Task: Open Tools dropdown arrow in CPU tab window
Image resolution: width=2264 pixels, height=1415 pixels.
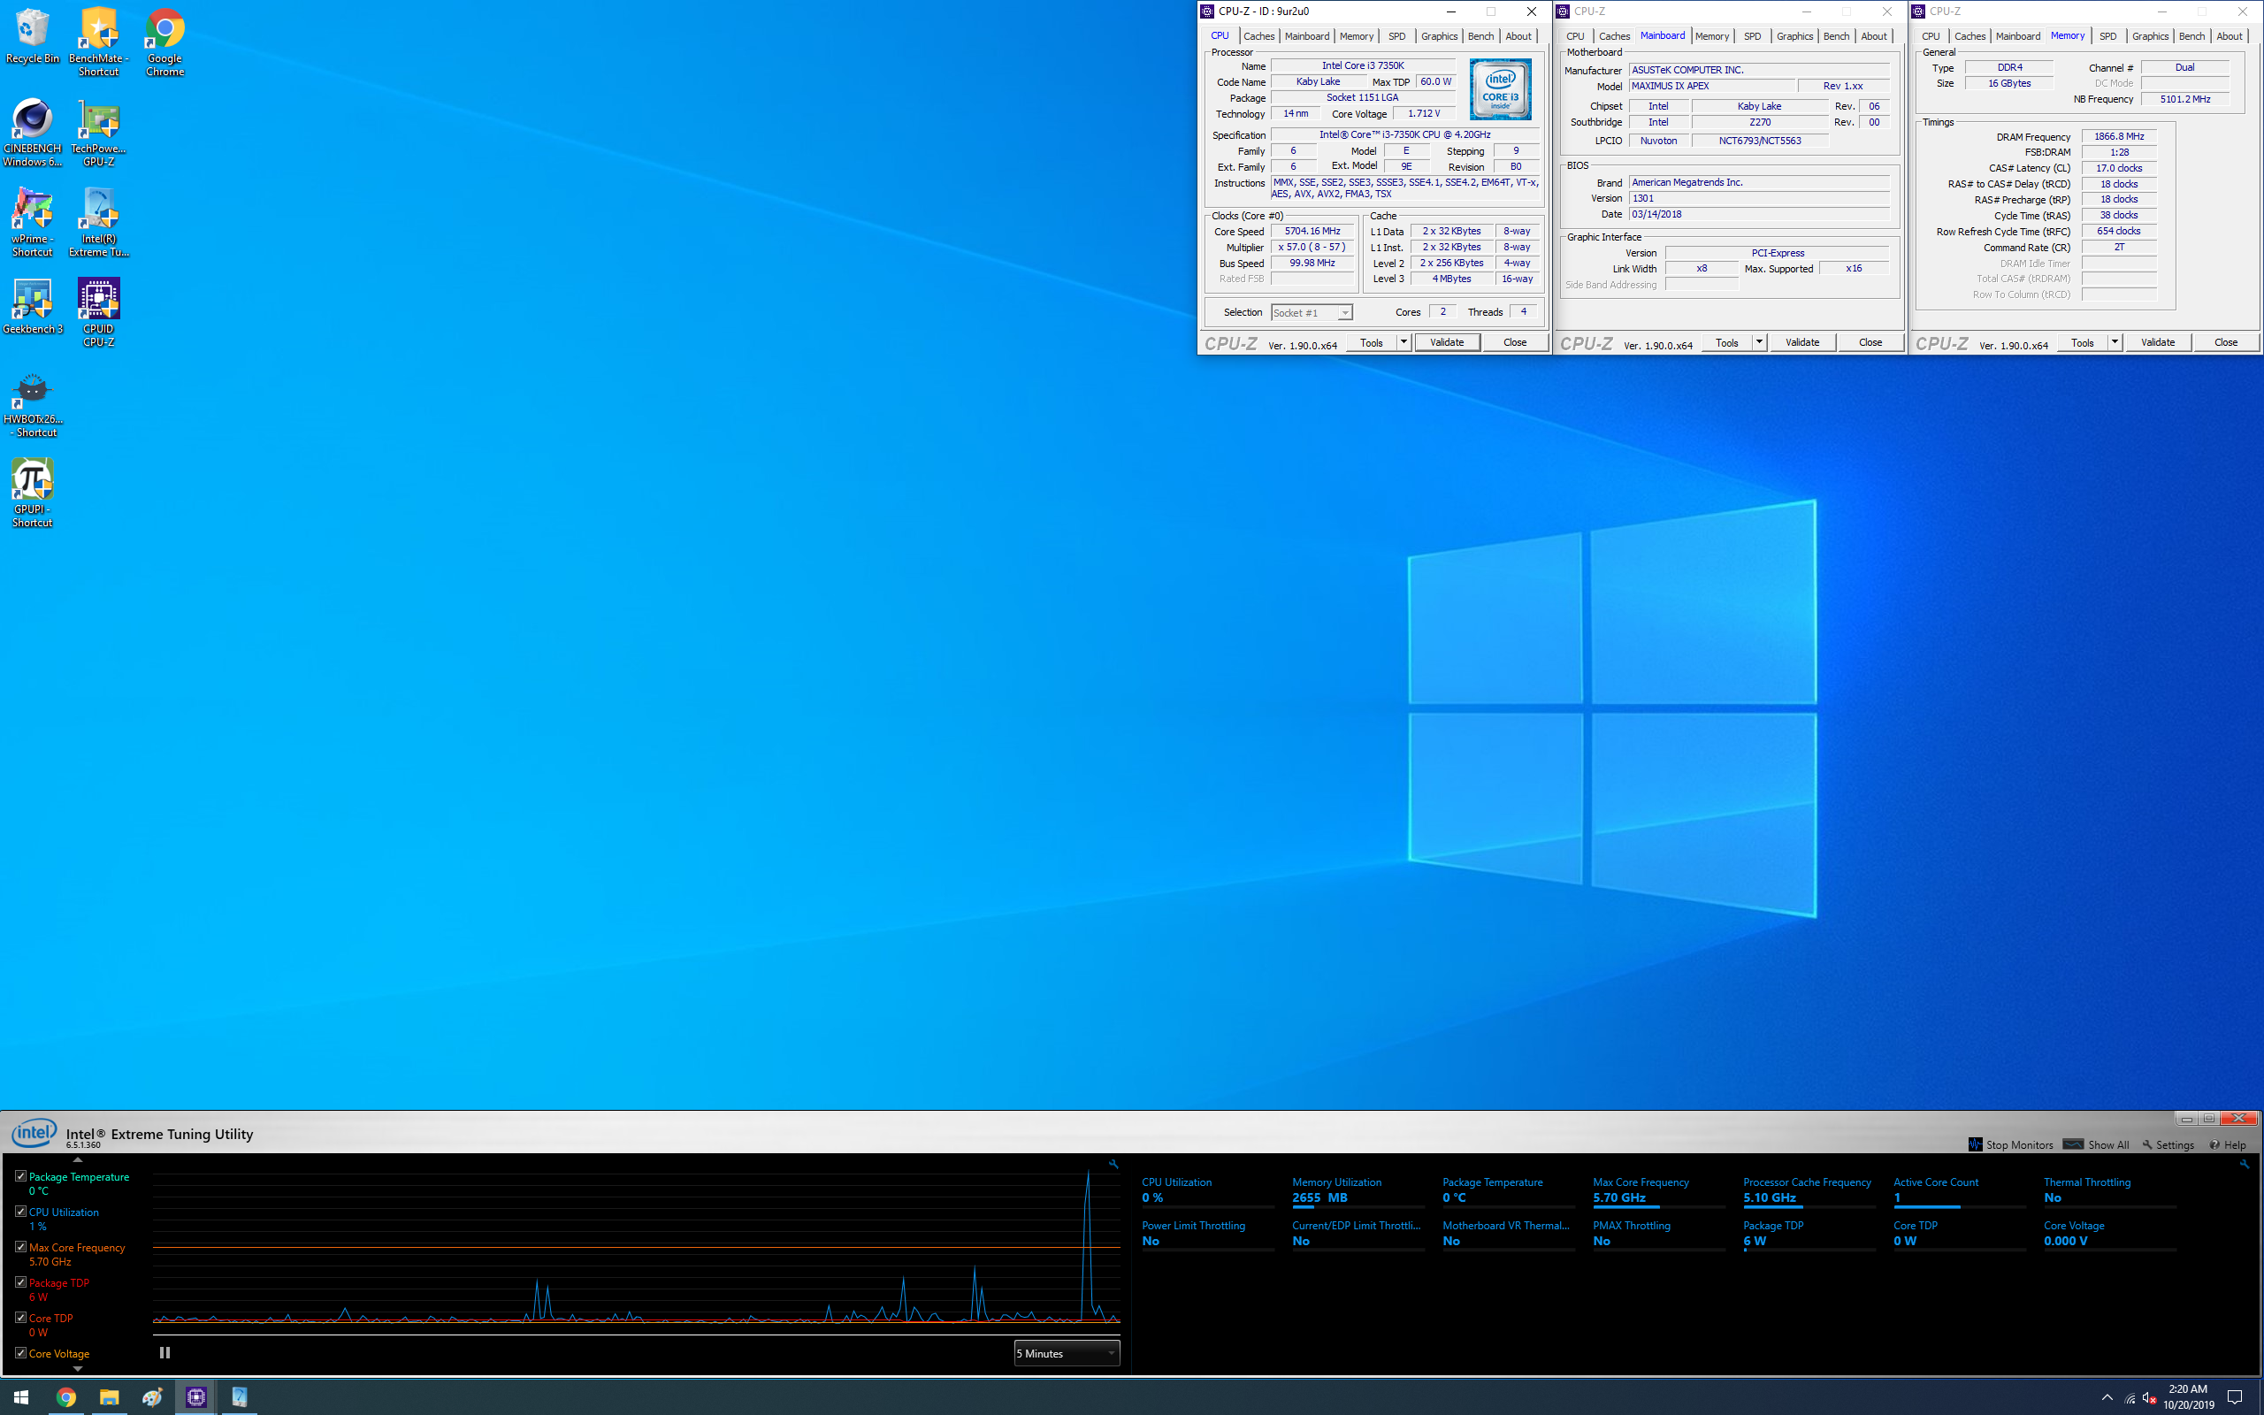Action: [1404, 342]
